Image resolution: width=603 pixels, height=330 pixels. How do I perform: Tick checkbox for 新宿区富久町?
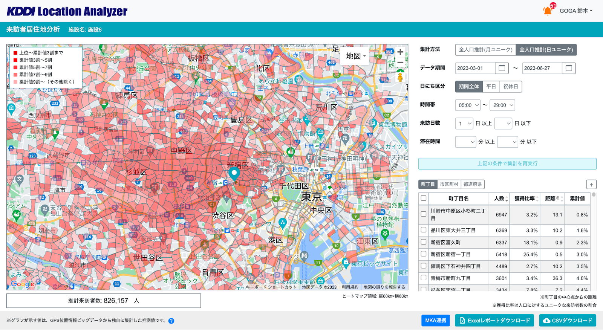point(424,242)
